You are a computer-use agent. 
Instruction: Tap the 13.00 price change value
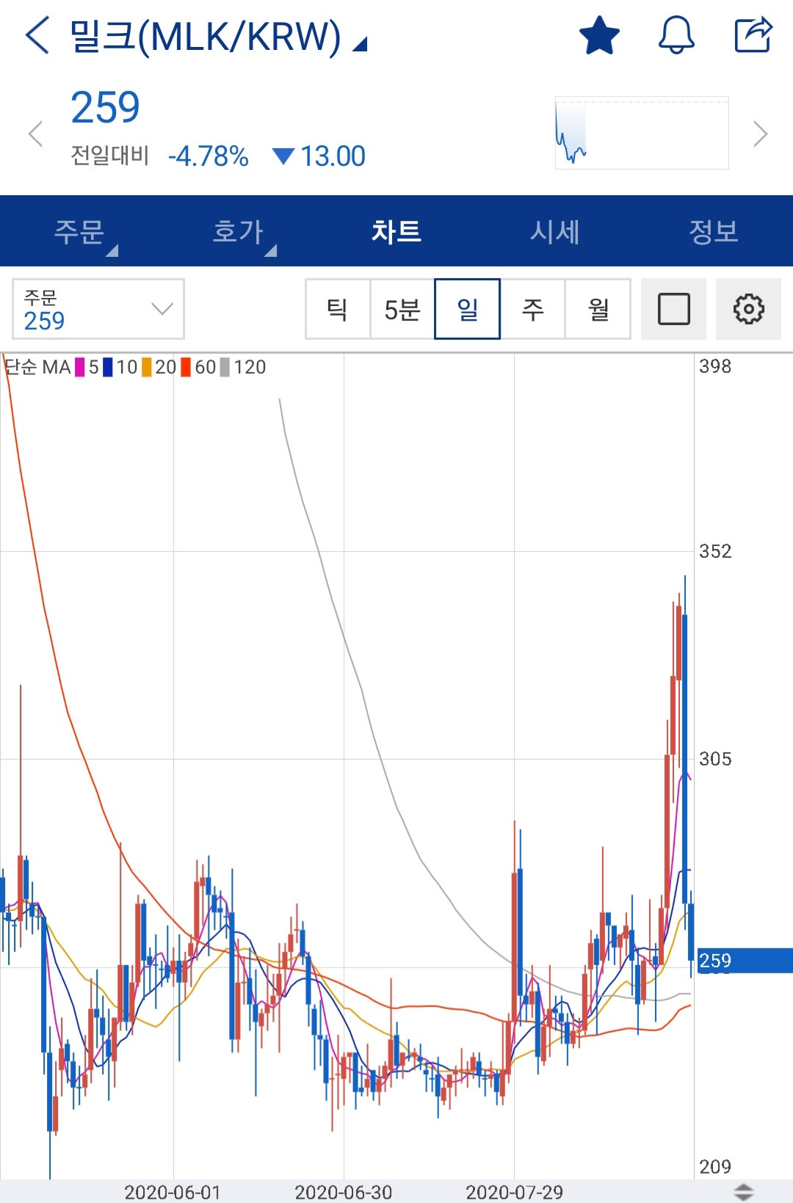(333, 156)
